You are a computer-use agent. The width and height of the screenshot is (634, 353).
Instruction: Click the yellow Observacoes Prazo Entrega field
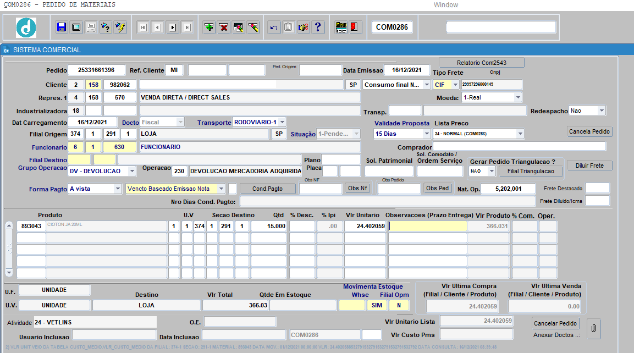[427, 226]
